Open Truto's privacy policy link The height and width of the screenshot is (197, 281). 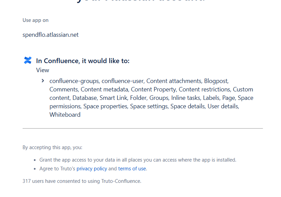(92, 169)
